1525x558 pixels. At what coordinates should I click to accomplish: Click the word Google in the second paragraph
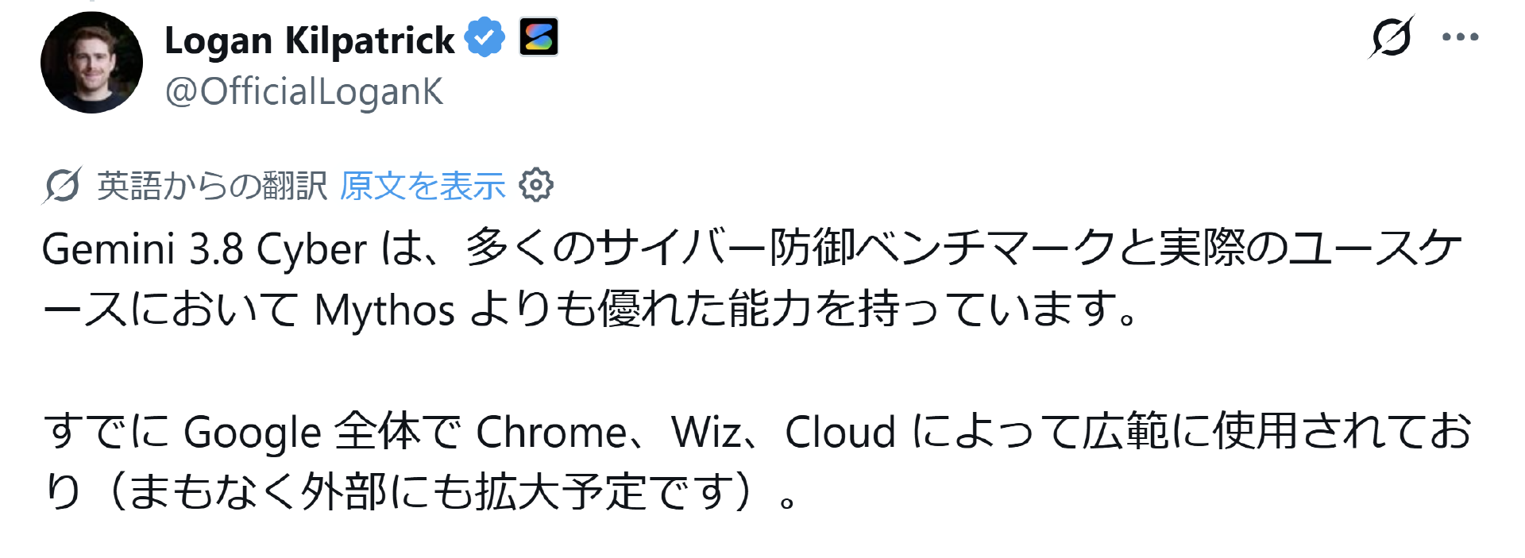[x=253, y=433]
